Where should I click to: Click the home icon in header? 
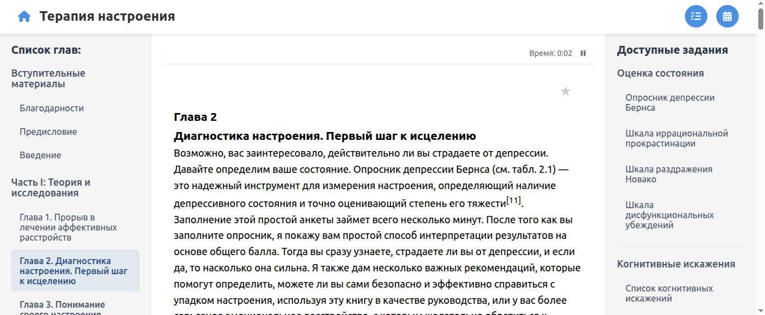24,17
